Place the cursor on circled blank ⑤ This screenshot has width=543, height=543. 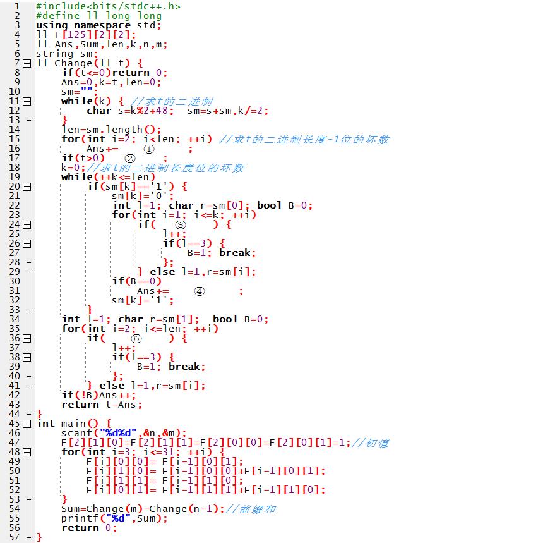pyautogui.click(x=136, y=339)
